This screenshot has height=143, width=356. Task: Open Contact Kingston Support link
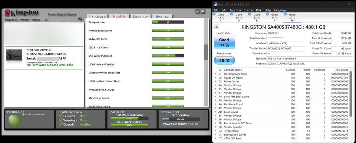click(62, 14)
